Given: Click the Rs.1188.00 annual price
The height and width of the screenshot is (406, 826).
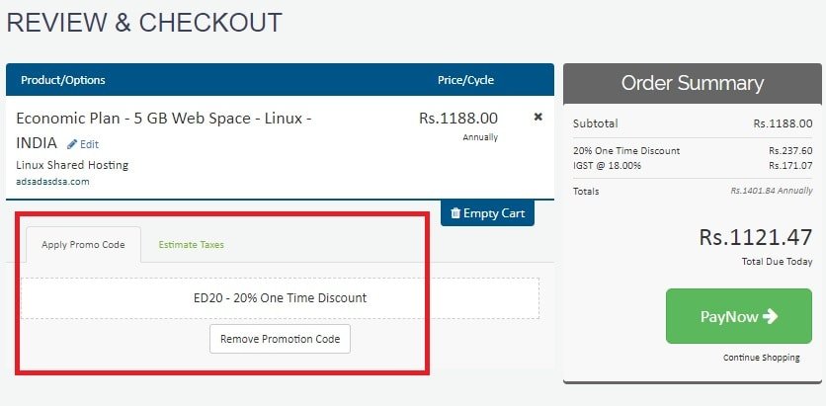Looking at the screenshot, I should point(458,118).
